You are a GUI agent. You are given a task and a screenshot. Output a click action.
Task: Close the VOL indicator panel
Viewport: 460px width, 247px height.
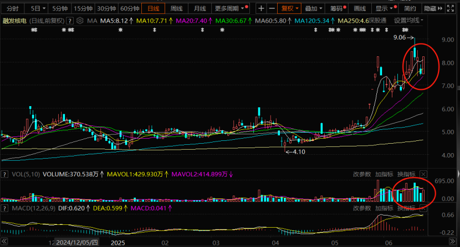[x=423, y=174]
